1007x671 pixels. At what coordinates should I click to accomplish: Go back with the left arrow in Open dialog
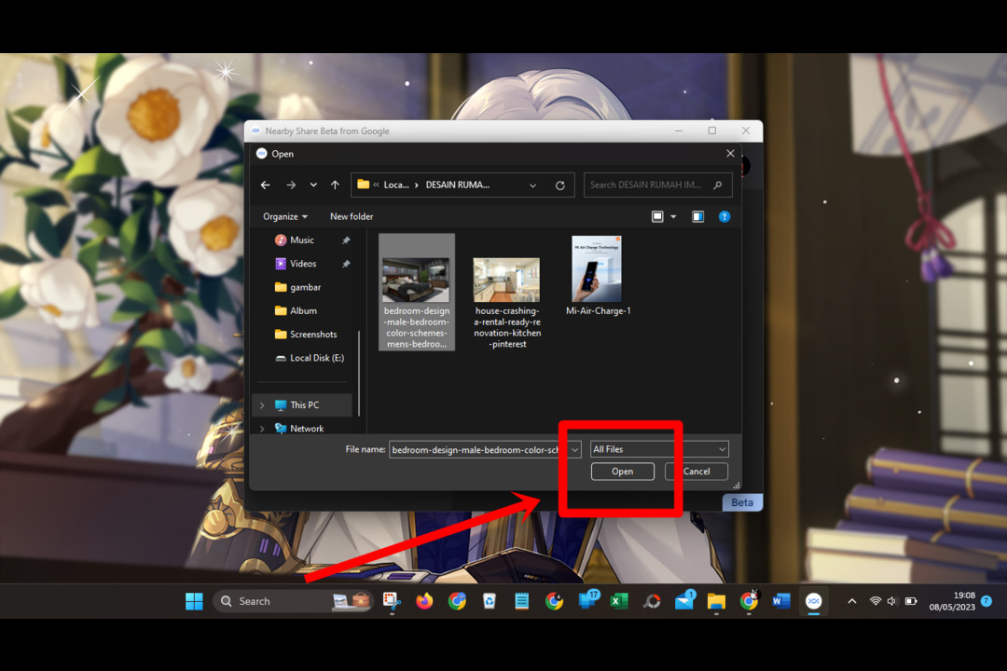tap(265, 185)
